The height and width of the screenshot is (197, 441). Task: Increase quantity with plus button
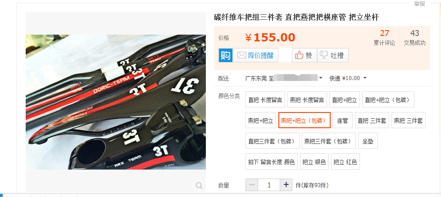(286, 185)
